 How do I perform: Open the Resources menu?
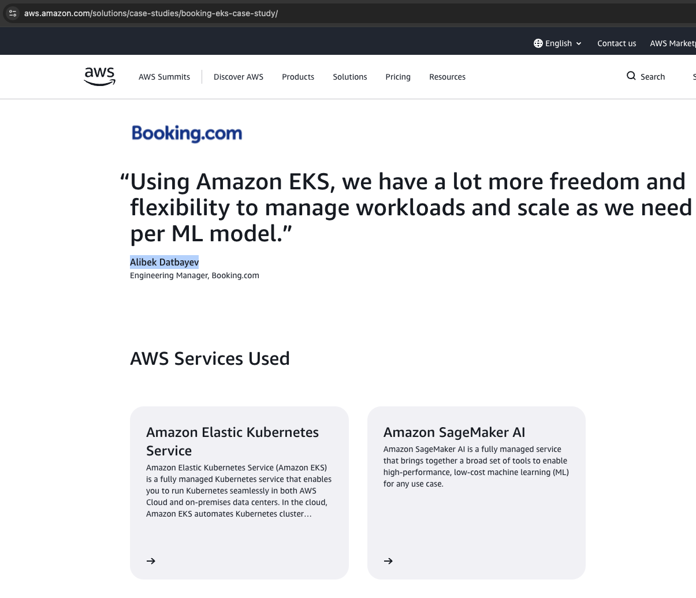coord(447,77)
